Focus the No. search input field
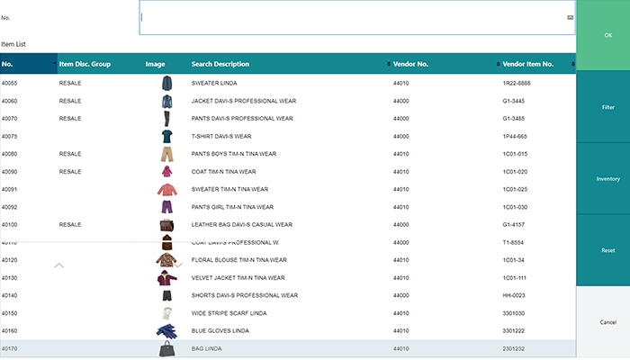The height and width of the screenshot is (360, 630). [x=351, y=17]
